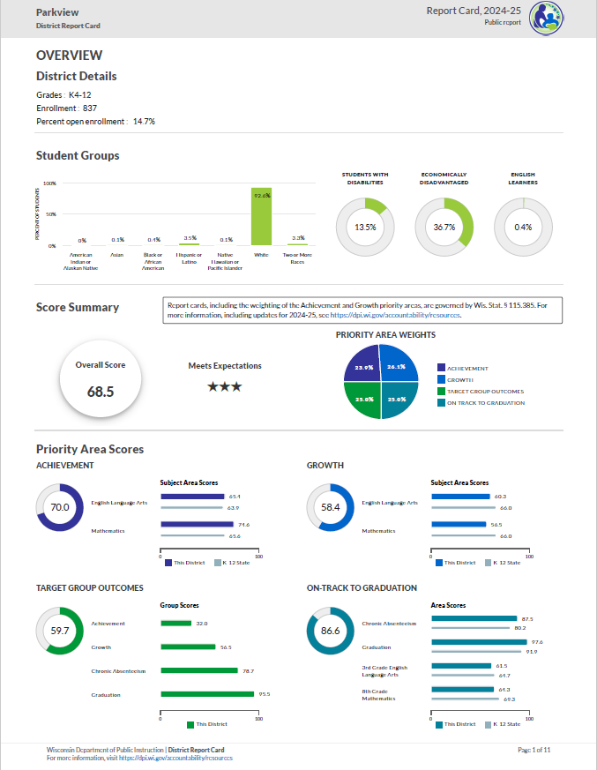Click the three-star rating under Meets Expectations
The width and height of the screenshot is (597, 770).
pos(224,386)
